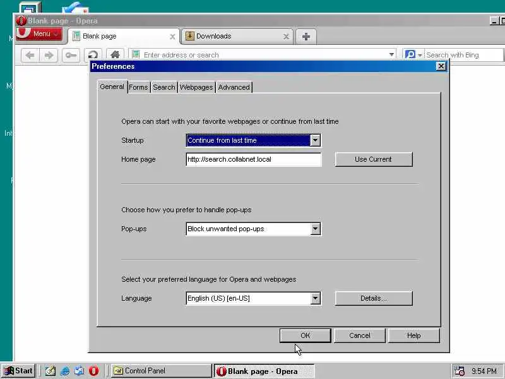Click the Help button
505x379 pixels.
[x=413, y=335]
